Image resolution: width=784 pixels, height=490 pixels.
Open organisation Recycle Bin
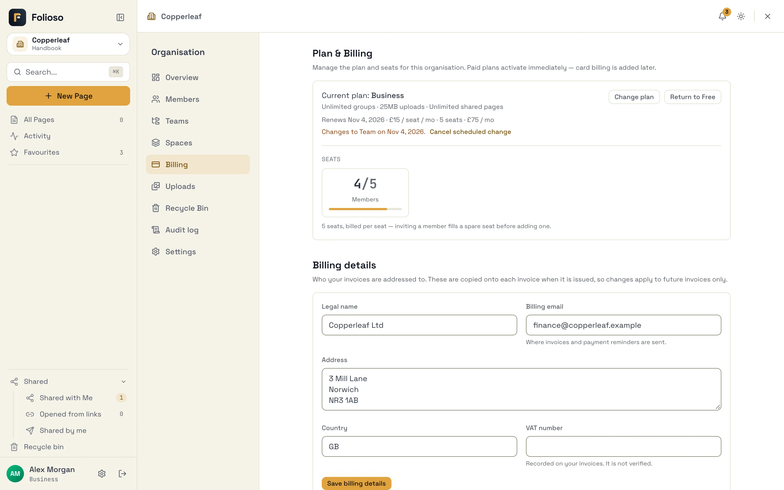click(198, 208)
